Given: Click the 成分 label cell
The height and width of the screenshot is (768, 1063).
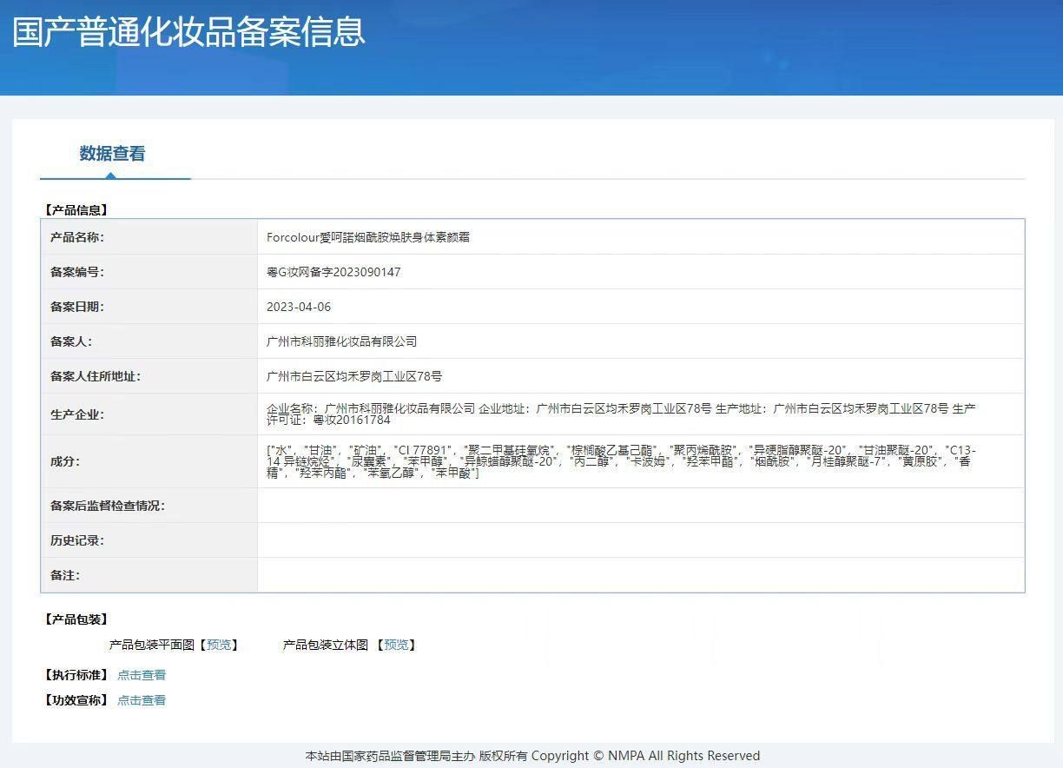Looking at the screenshot, I should click(x=149, y=461).
